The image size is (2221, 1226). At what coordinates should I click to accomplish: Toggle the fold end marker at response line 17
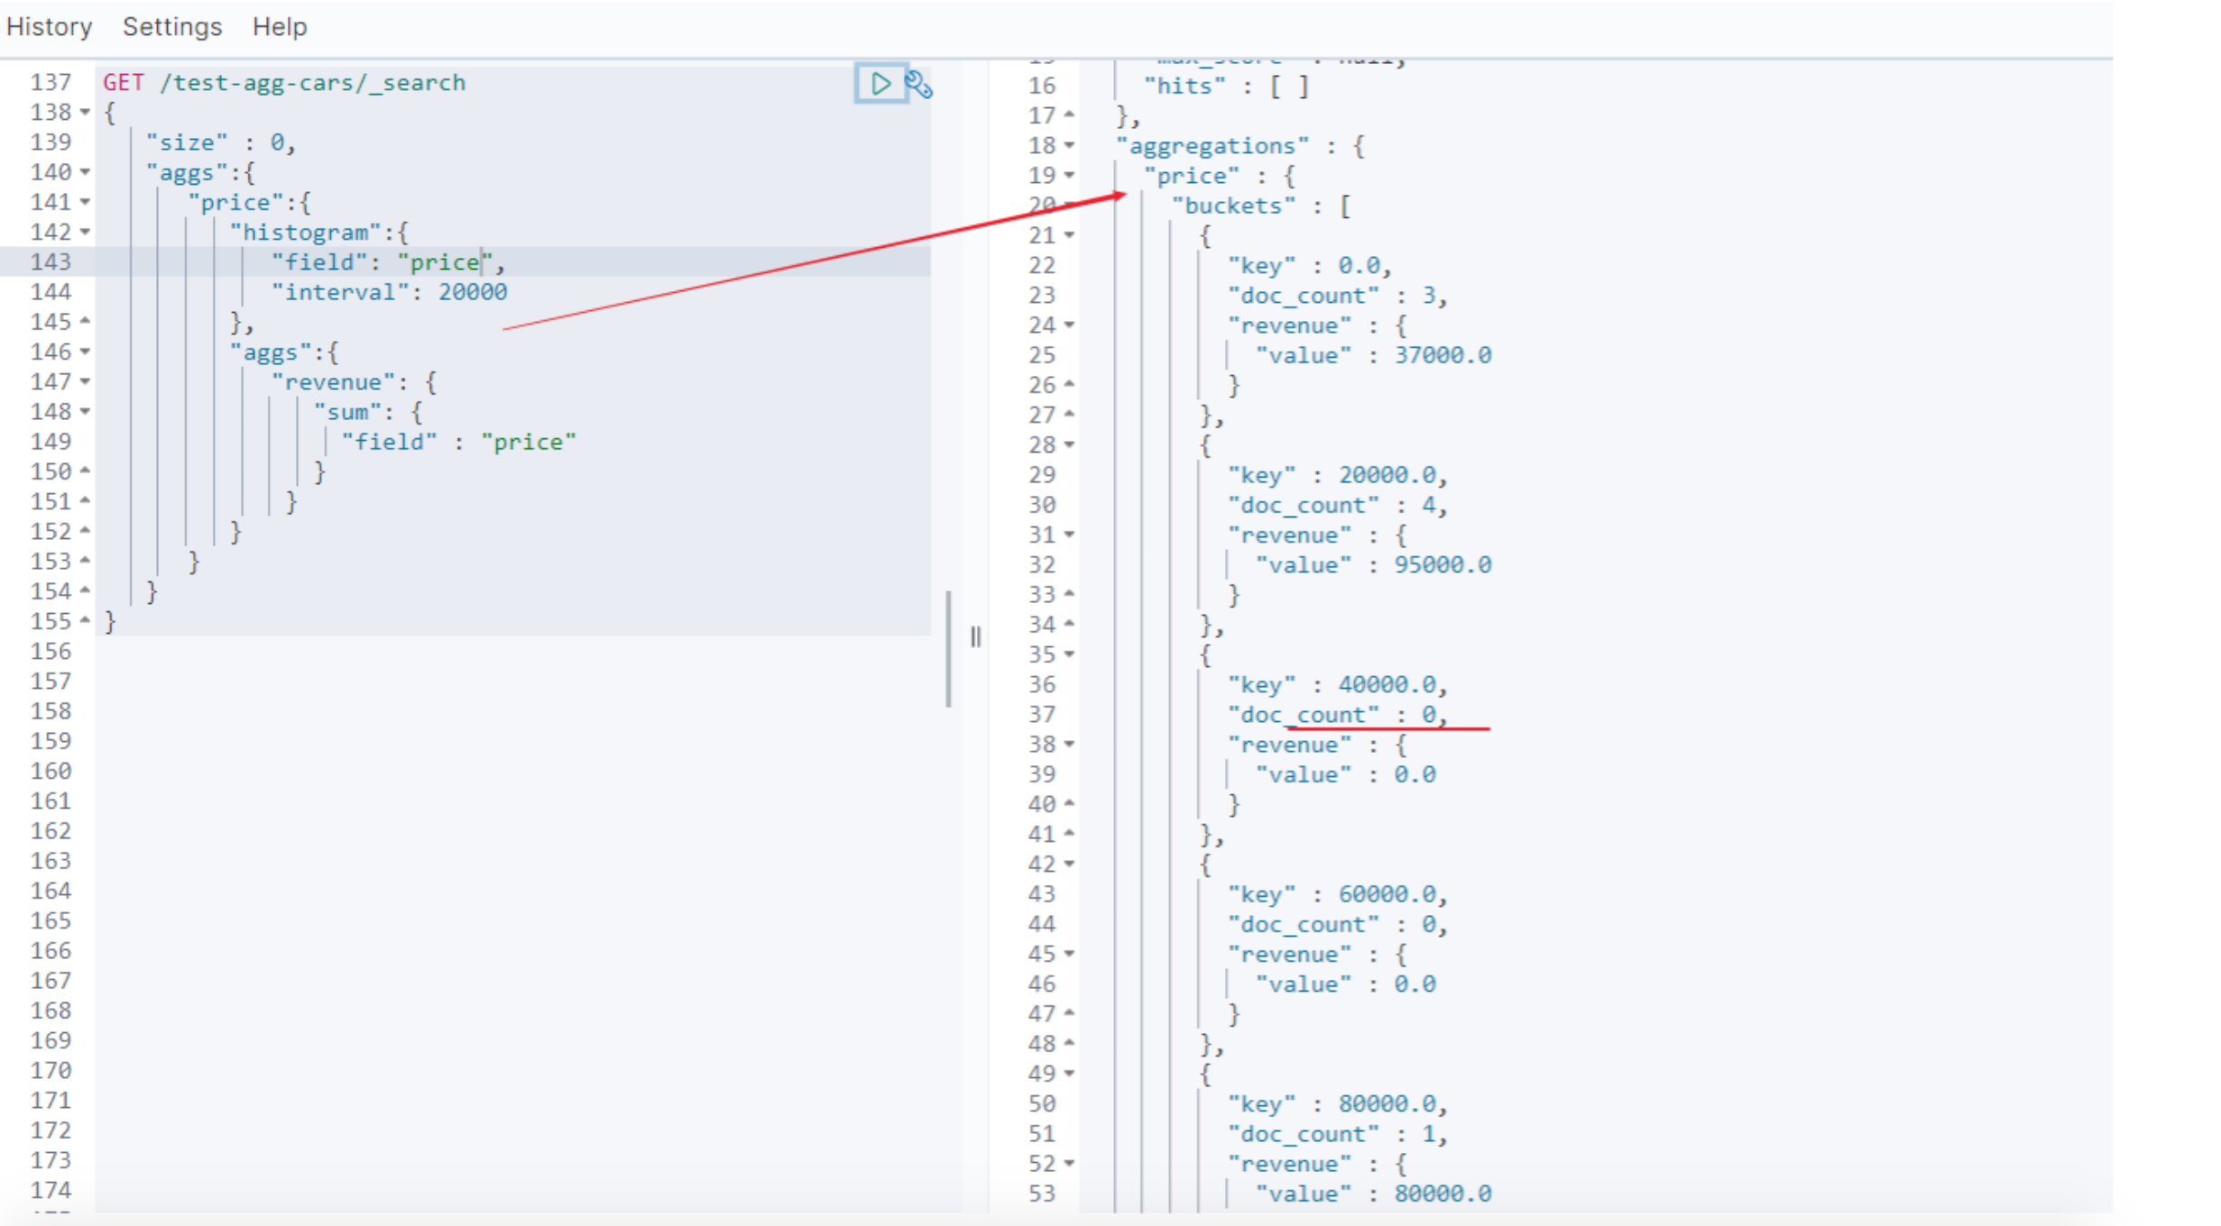(x=1069, y=115)
